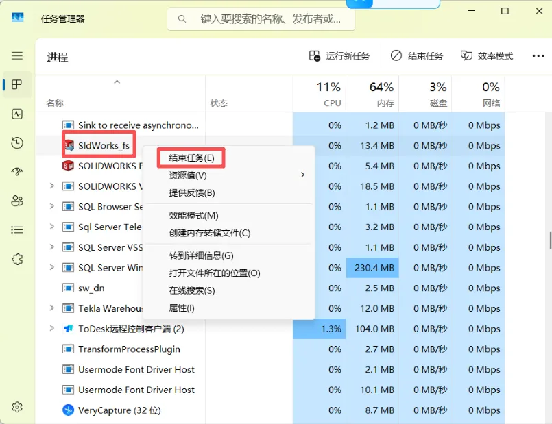Select the sw_dn process row
The height and width of the screenshot is (424, 552).
click(270, 288)
